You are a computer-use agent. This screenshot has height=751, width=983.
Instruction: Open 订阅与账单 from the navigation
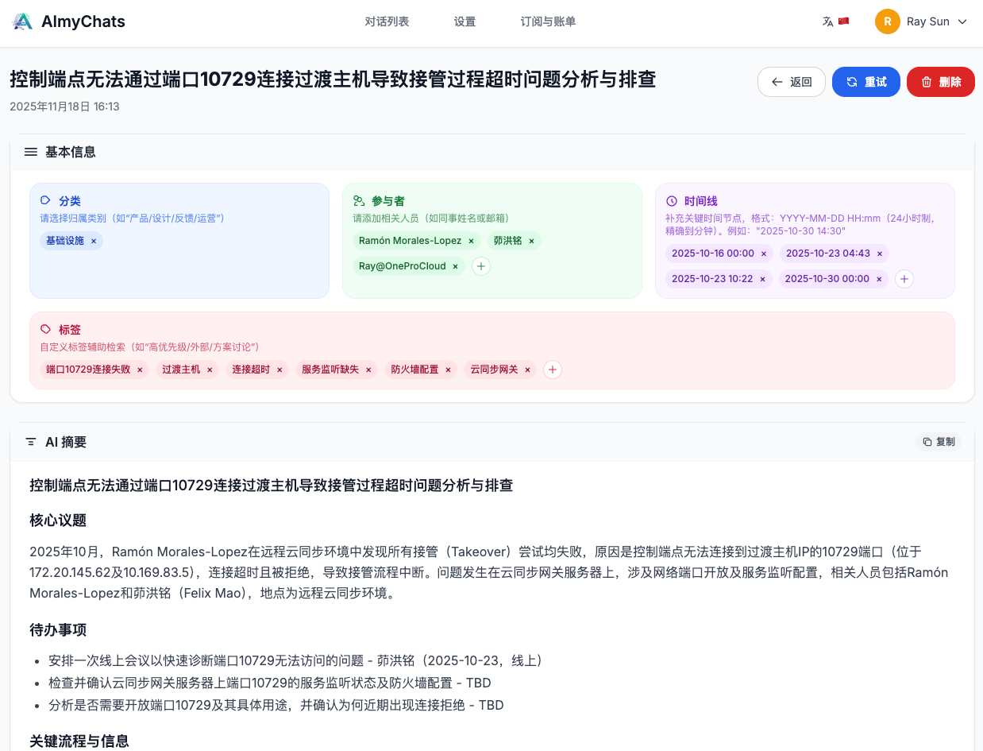tap(548, 22)
